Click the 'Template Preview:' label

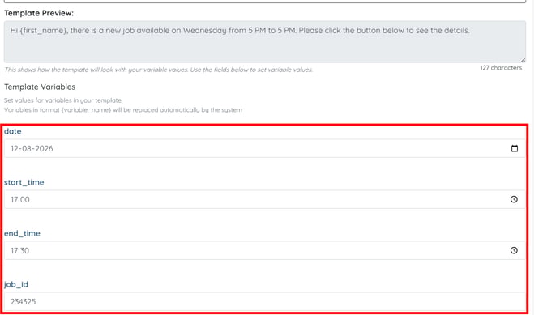(x=39, y=13)
